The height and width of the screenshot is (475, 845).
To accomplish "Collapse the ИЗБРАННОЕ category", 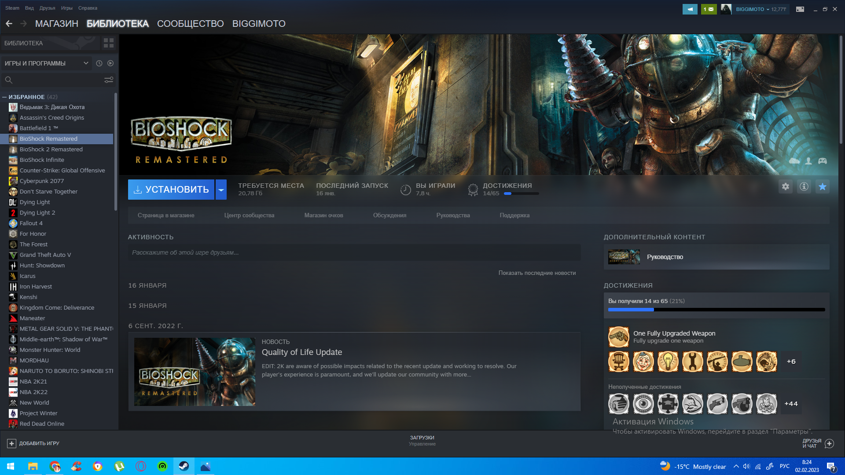I will pos(4,97).
